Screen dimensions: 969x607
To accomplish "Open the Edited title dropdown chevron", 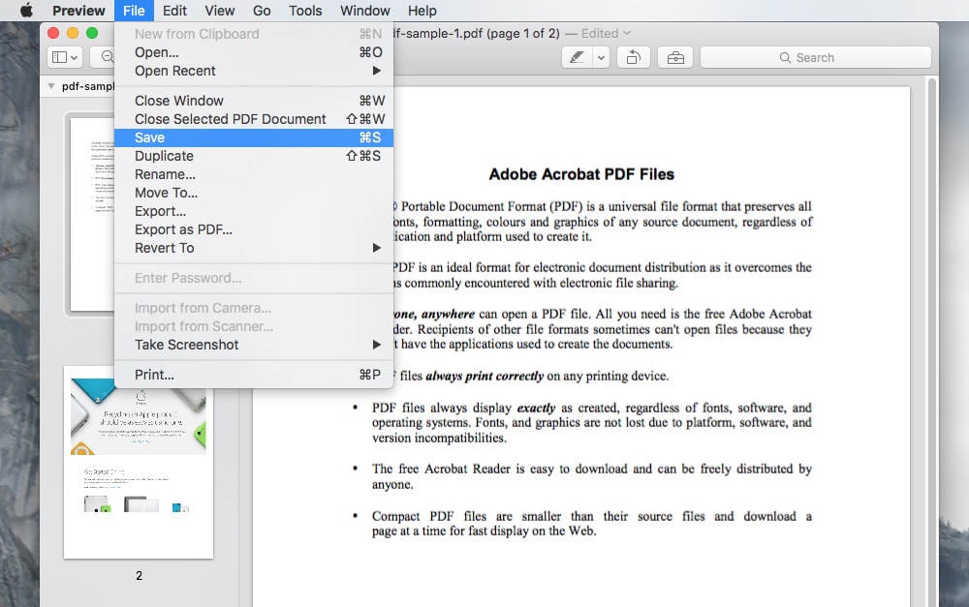I will (627, 33).
